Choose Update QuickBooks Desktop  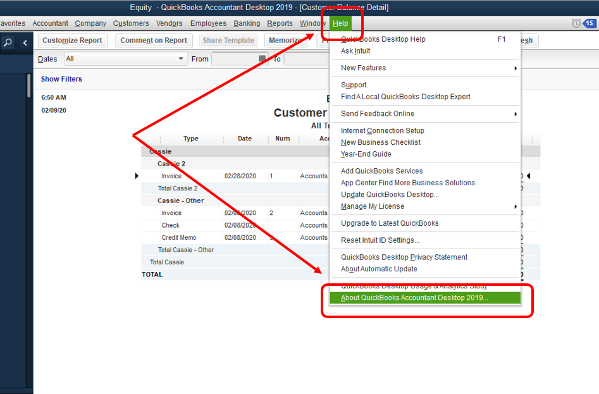[425, 195]
